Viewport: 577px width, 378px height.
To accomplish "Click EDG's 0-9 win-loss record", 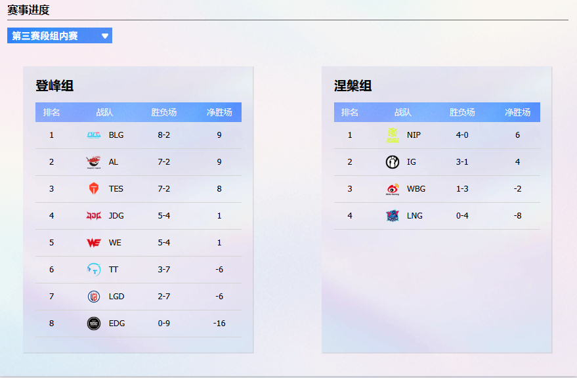I will [164, 323].
